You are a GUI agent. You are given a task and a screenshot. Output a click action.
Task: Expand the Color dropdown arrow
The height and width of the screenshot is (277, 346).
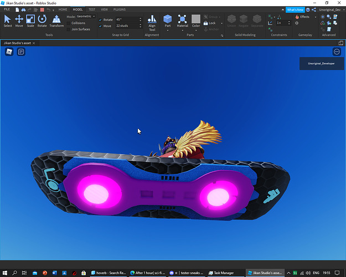pos(196,30)
